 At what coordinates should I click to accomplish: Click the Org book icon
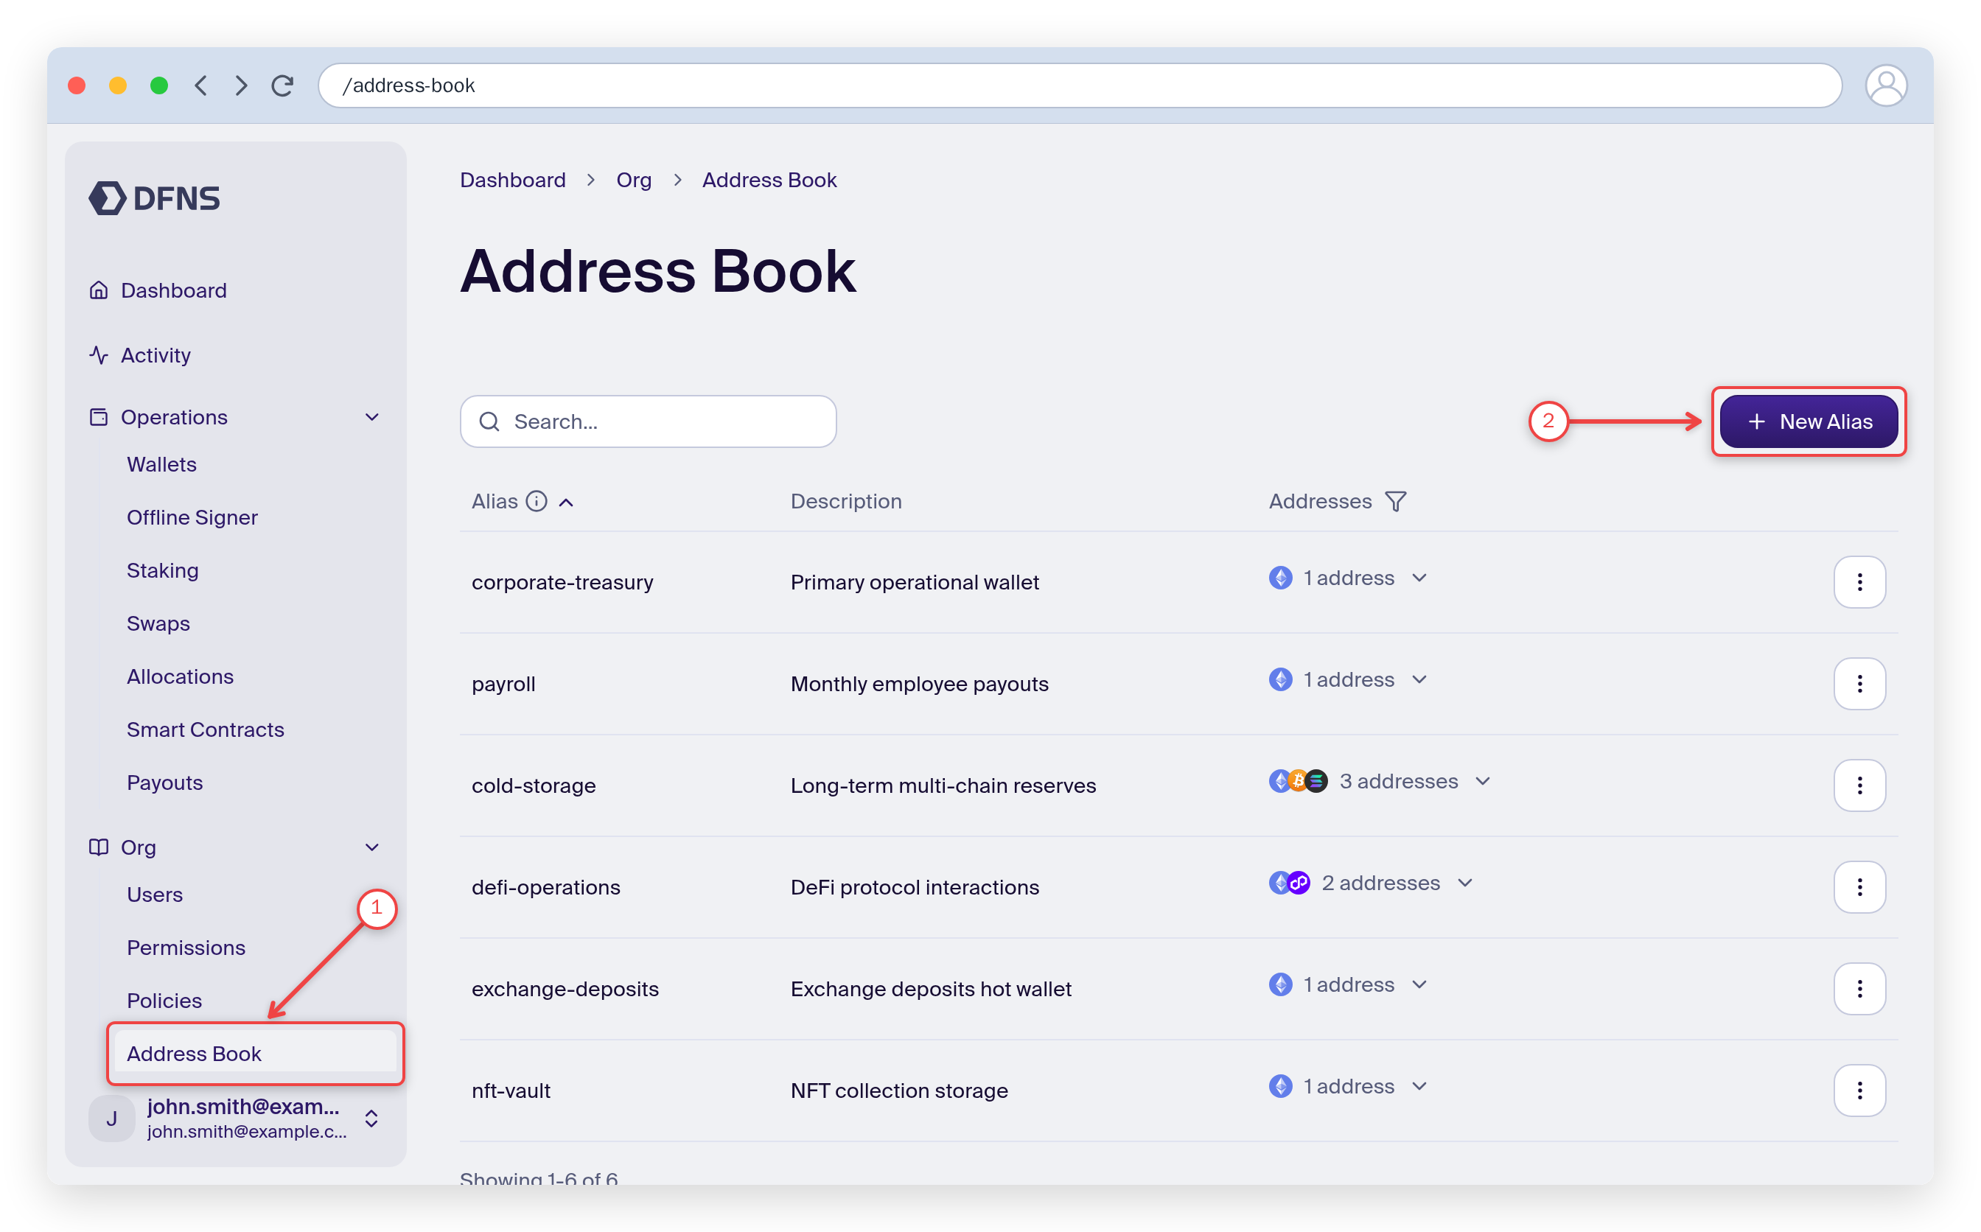pyautogui.click(x=99, y=847)
